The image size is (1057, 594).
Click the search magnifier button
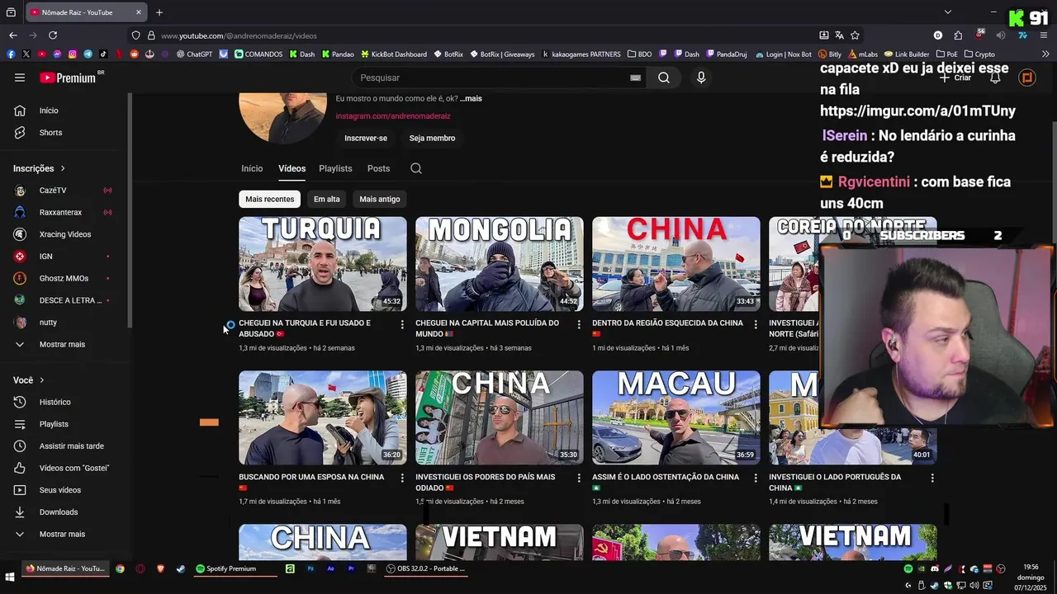point(664,78)
